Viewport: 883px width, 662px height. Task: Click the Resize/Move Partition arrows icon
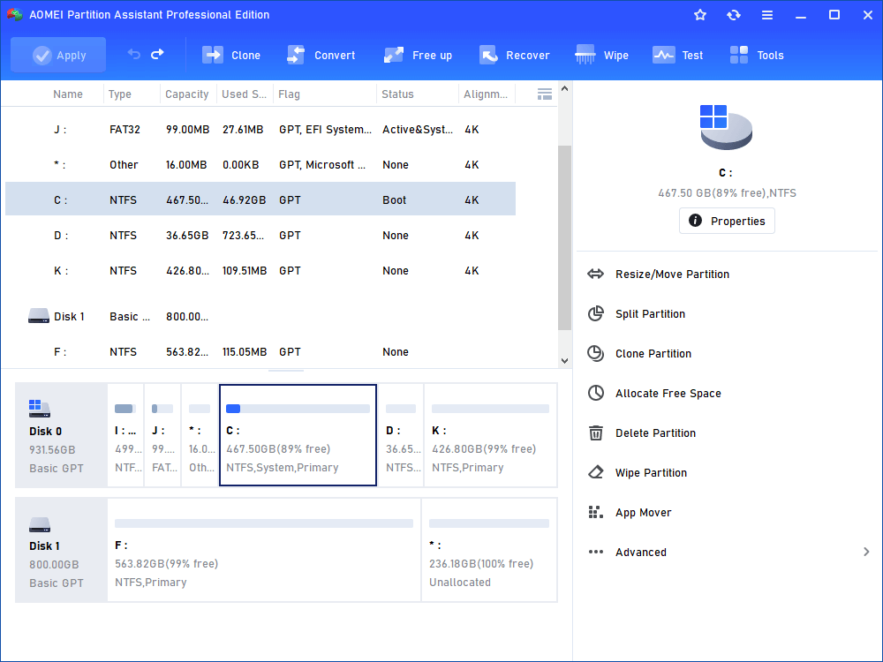tap(595, 275)
